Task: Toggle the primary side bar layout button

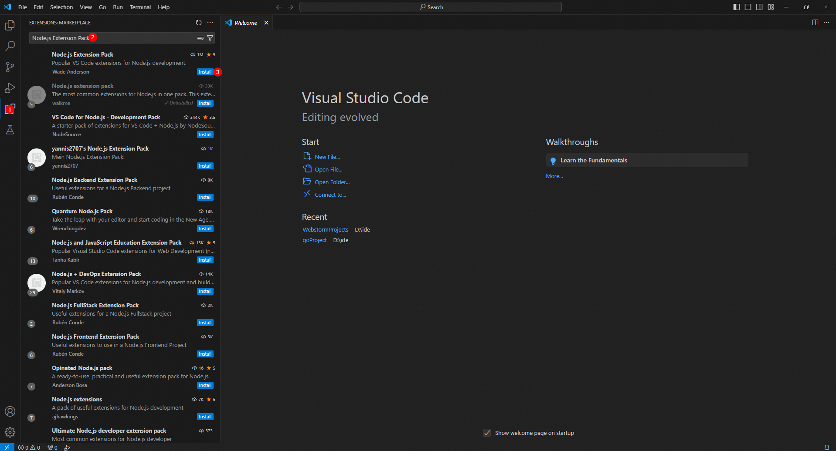Action: coord(737,7)
